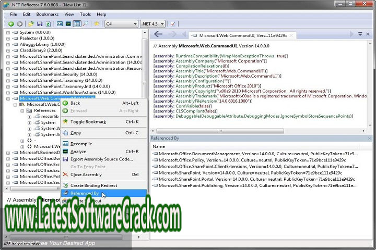376x250 pixels.
Task: Choose Export Assembly Source Code
Action: (104, 159)
